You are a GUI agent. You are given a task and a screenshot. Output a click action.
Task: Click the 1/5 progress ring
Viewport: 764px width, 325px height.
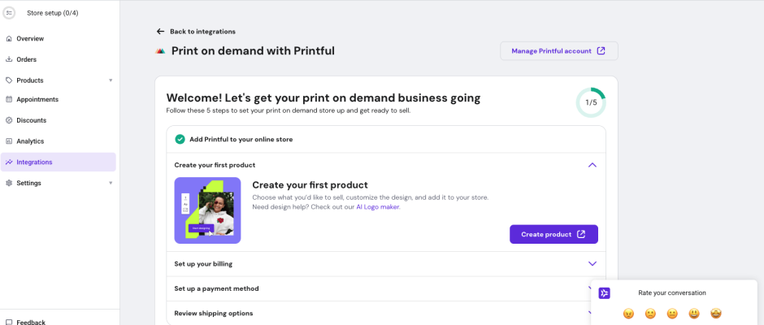pyautogui.click(x=591, y=102)
